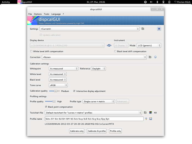Open Bluetooth icon in top bar
Screen dimensions: 192x144
click(x=157, y=2)
